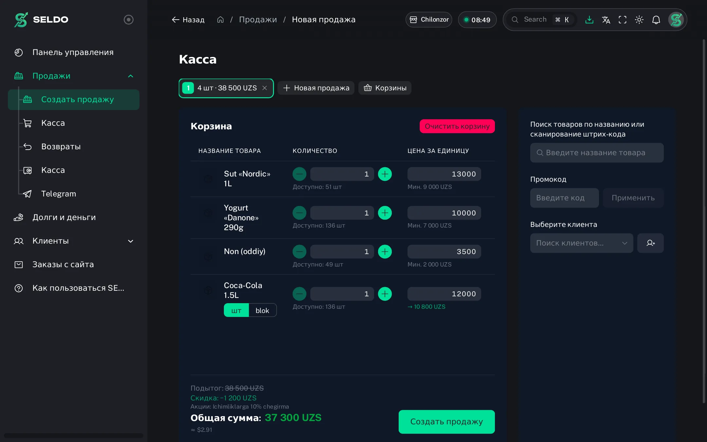The image size is (707, 442).
Task: Click the add new client icon
Action: pyautogui.click(x=650, y=243)
